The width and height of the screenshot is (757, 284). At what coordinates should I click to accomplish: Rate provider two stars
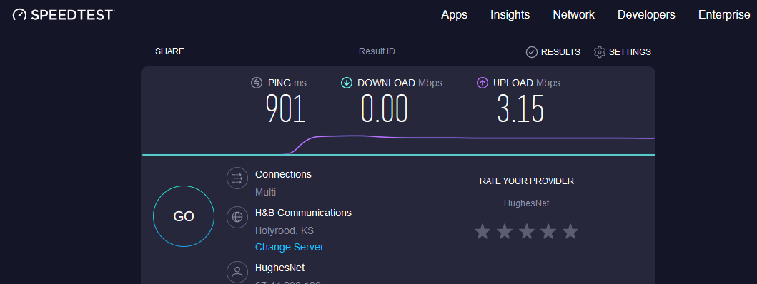pyautogui.click(x=505, y=231)
